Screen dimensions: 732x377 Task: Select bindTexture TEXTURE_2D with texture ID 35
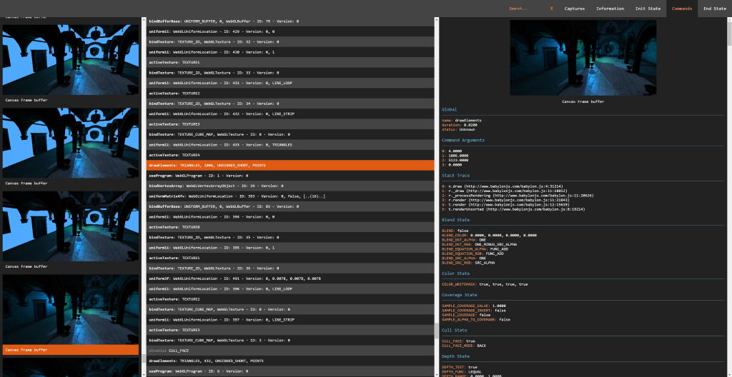[290, 237]
